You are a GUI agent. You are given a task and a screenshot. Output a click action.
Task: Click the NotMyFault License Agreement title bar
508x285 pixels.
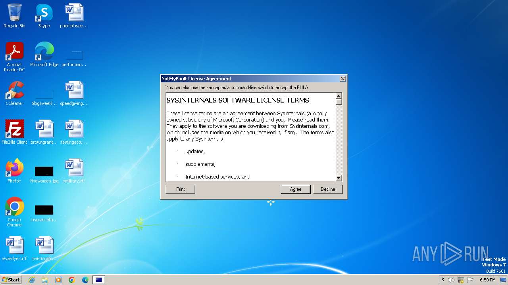click(x=250, y=79)
